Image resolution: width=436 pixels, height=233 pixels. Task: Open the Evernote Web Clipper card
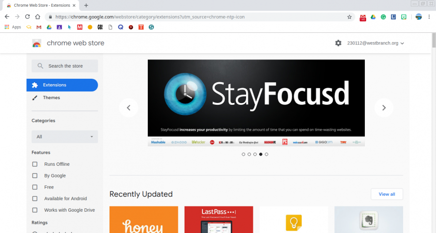click(369, 219)
